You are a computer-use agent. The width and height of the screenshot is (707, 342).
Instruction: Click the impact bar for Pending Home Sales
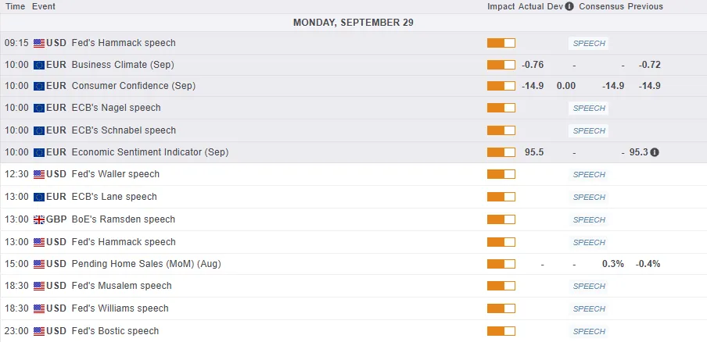(x=501, y=264)
